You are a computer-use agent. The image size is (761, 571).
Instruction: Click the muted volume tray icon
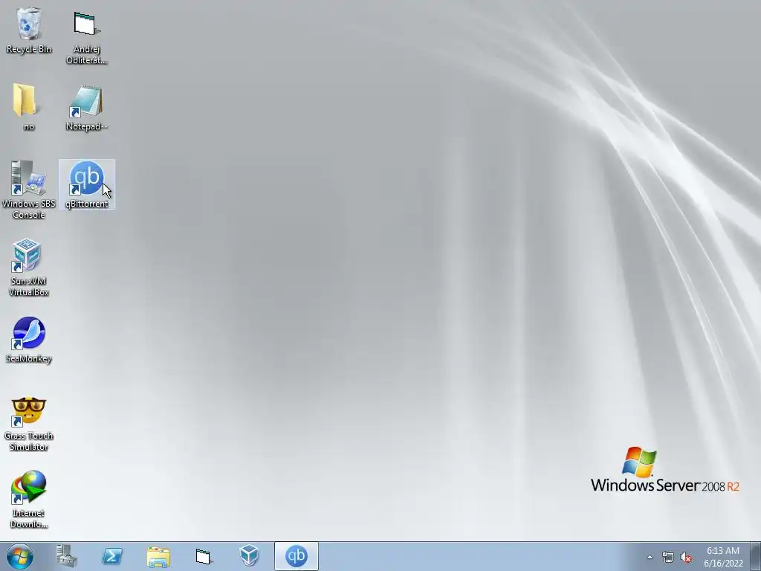[686, 558]
